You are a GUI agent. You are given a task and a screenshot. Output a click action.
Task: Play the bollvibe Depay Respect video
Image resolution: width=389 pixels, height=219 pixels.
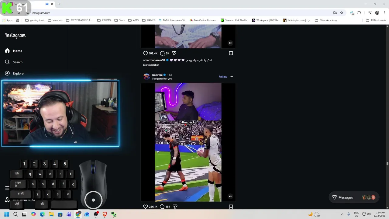(x=188, y=142)
